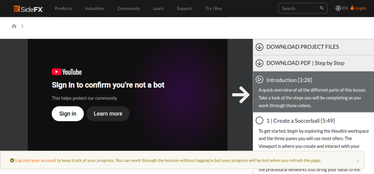374x174 pixels.
Task: Open the language globe icon
Action: click(338, 8)
